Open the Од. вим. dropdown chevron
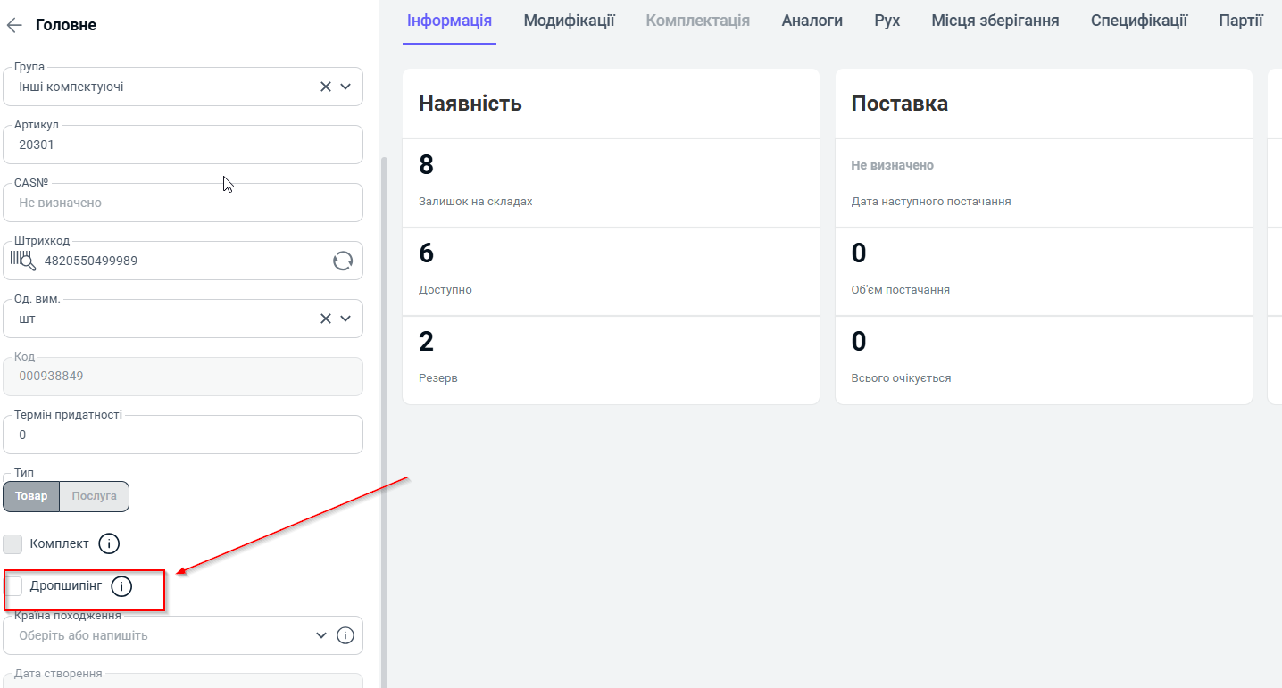 (x=345, y=319)
